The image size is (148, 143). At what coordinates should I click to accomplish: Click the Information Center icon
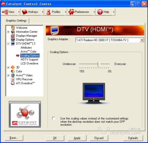[x=13, y=32]
